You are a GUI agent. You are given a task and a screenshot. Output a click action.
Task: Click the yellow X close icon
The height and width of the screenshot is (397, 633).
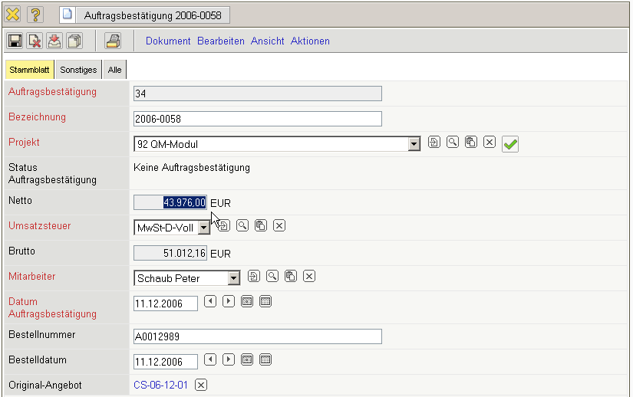[13, 15]
